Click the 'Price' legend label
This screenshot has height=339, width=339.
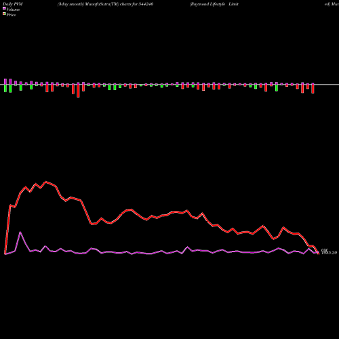pyautogui.click(x=11, y=15)
